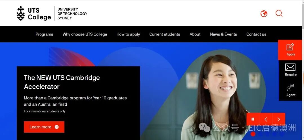Open the Current students menu
Viewport: 304px width, 140px height.
click(x=165, y=34)
